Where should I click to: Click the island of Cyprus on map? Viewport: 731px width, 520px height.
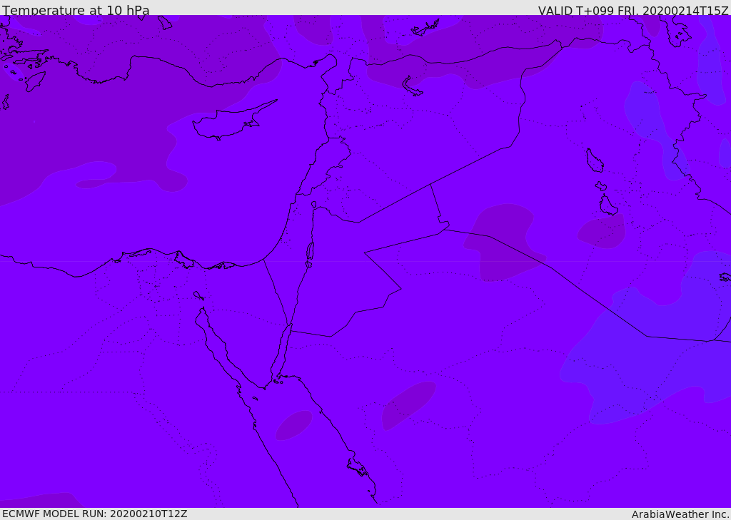coord(234,121)
